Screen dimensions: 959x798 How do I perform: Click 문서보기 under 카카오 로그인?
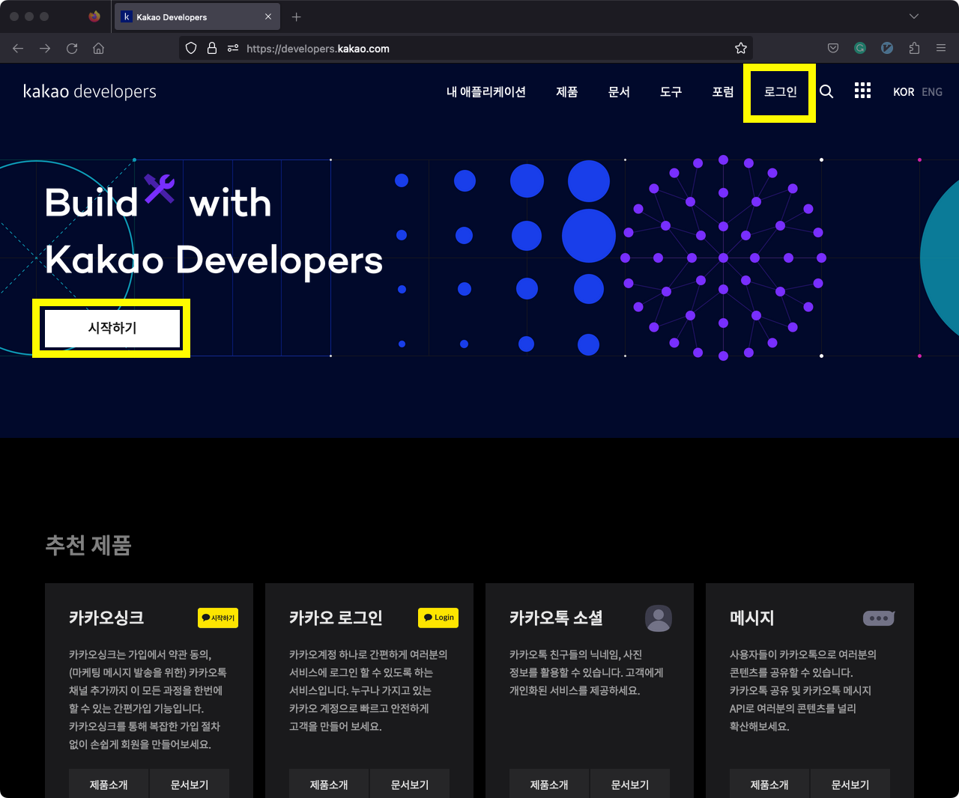pos(410,784)
